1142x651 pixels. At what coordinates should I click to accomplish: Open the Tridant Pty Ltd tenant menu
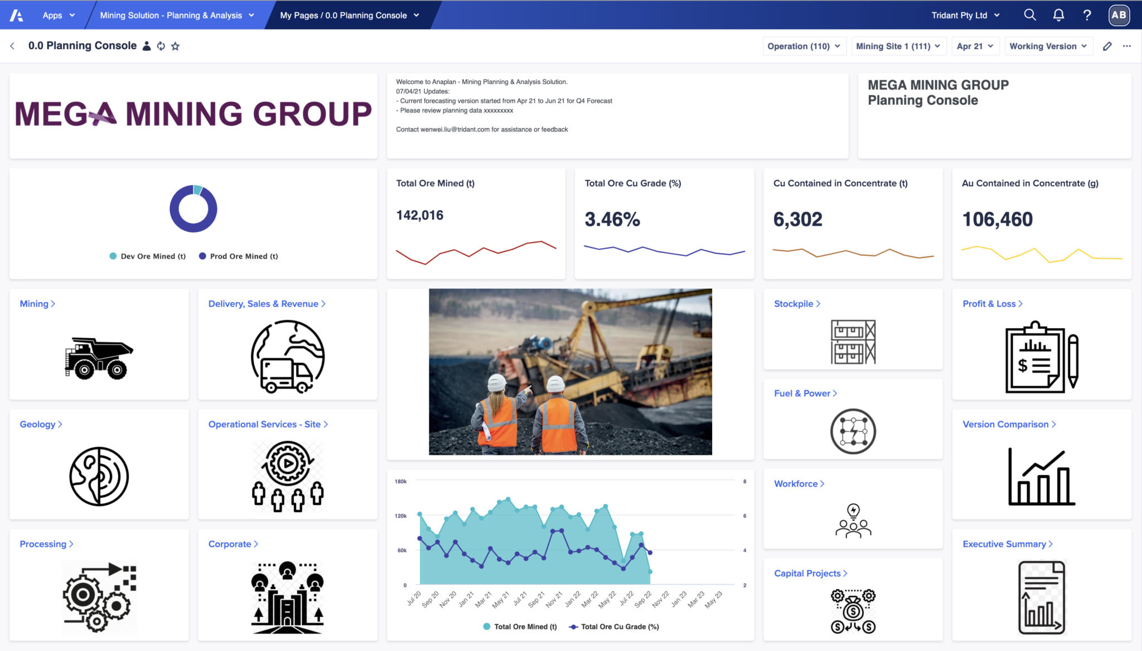point(966,15)
